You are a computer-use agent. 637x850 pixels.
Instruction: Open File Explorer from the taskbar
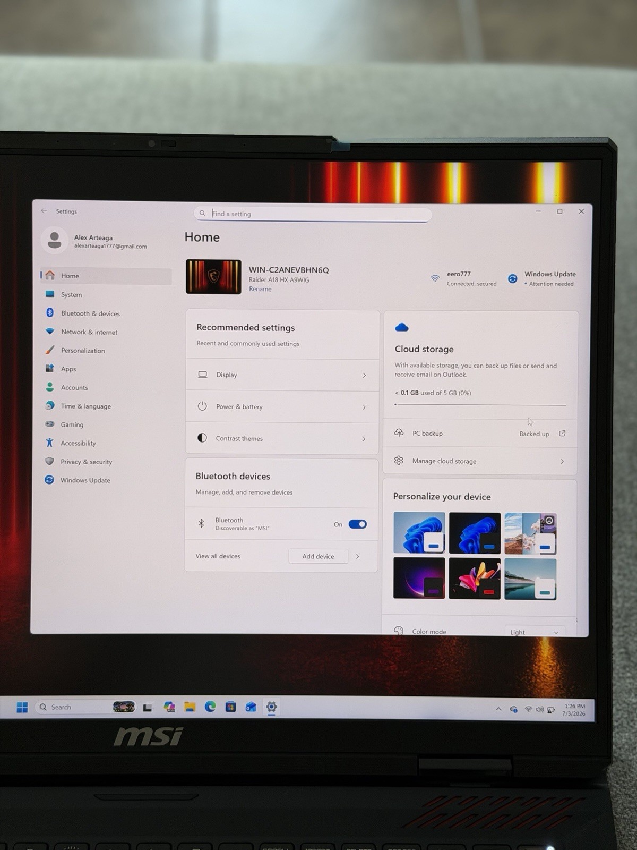(190, 707)
